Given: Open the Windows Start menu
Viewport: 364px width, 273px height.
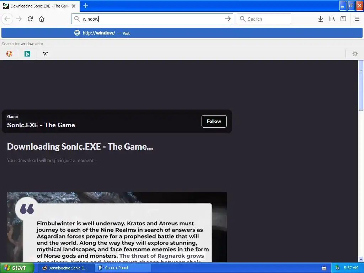Looking at the screenshot, I should point(17,268).
